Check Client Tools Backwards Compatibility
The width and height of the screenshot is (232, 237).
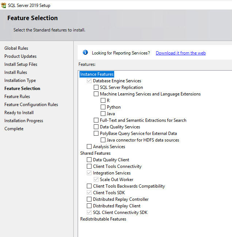point(89,186)
